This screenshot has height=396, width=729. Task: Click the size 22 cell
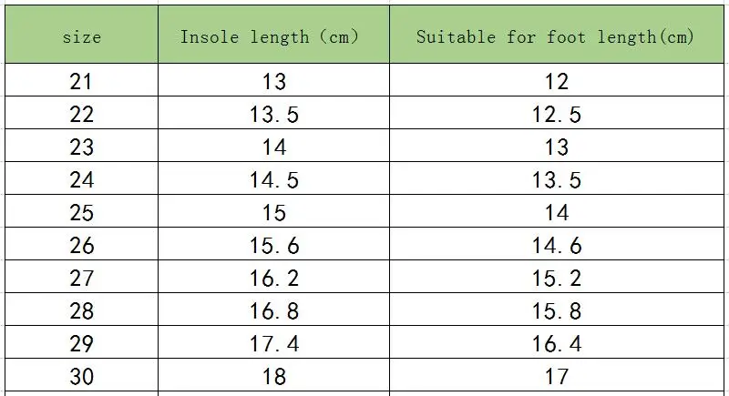[81, 115]
